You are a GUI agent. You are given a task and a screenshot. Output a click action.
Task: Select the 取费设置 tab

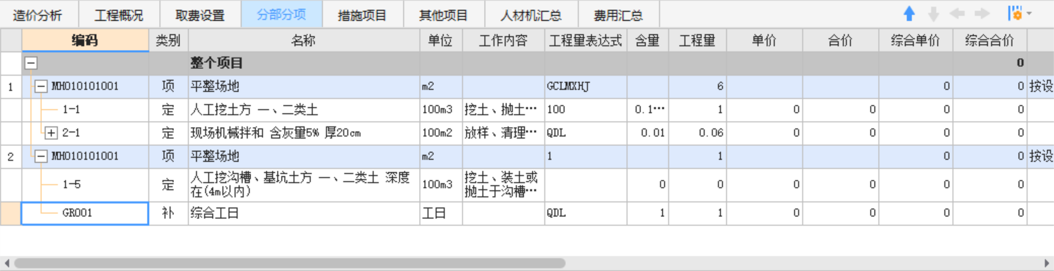(x=200, y=15)
